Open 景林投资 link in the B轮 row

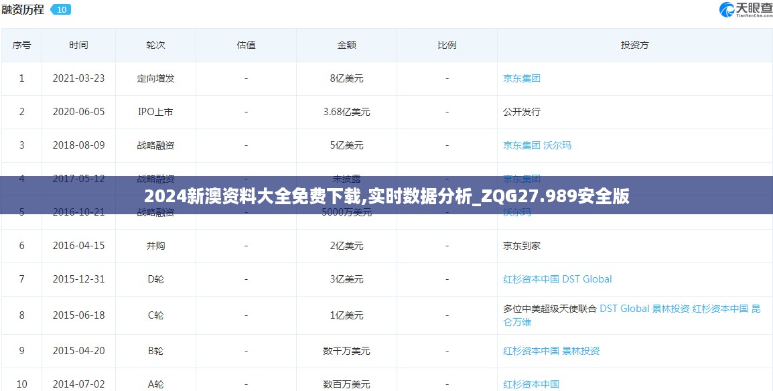[581, 351]
